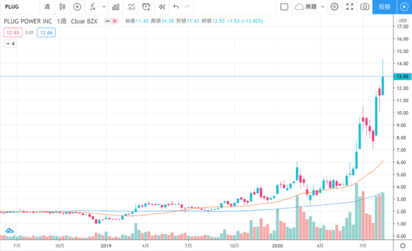Viewport: 412px width, 251px height.
Task: Open chart settings gear in top toolbar
Action: [334, 7]
